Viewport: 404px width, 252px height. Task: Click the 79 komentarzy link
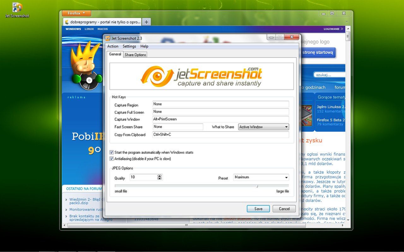click(x=330, y=124)
